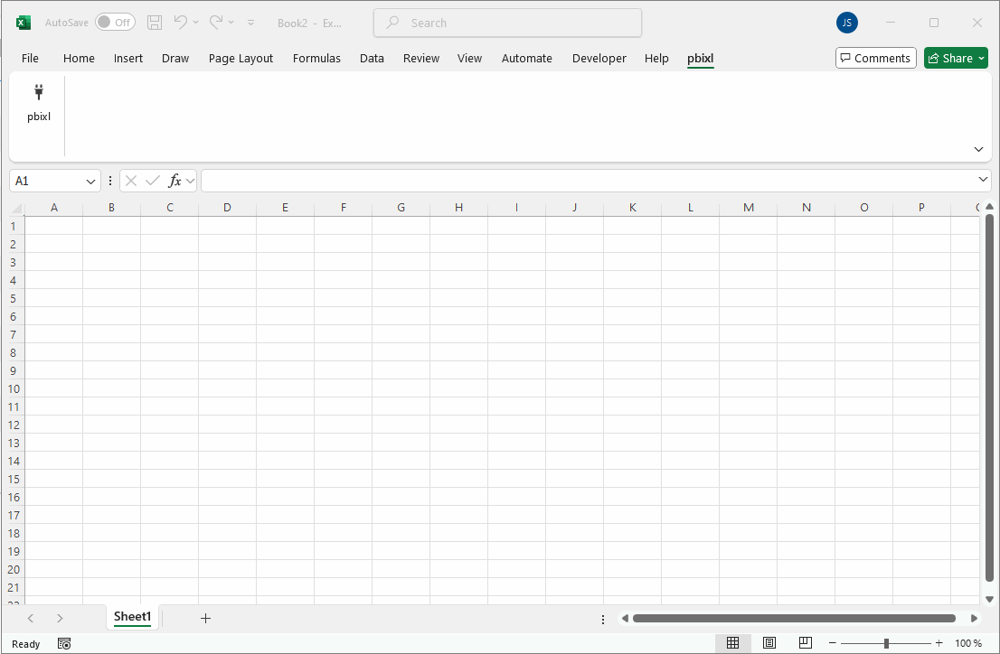Click the Save icon
The height and width of the screenshot is (654, 1000).
pos(154,23)
